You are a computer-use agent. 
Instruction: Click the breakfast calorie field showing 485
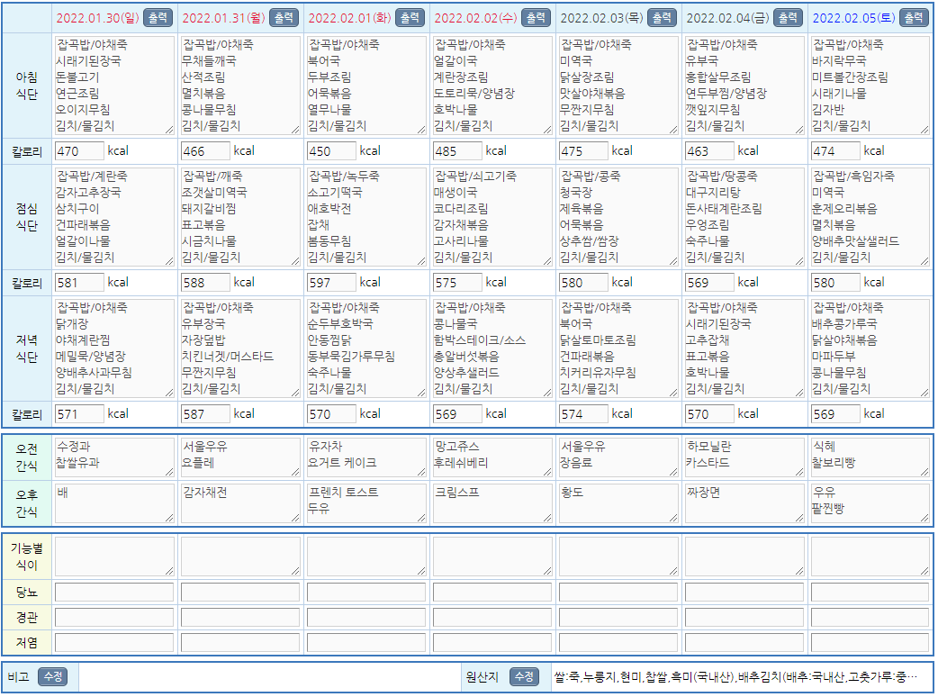coord(457,150)
